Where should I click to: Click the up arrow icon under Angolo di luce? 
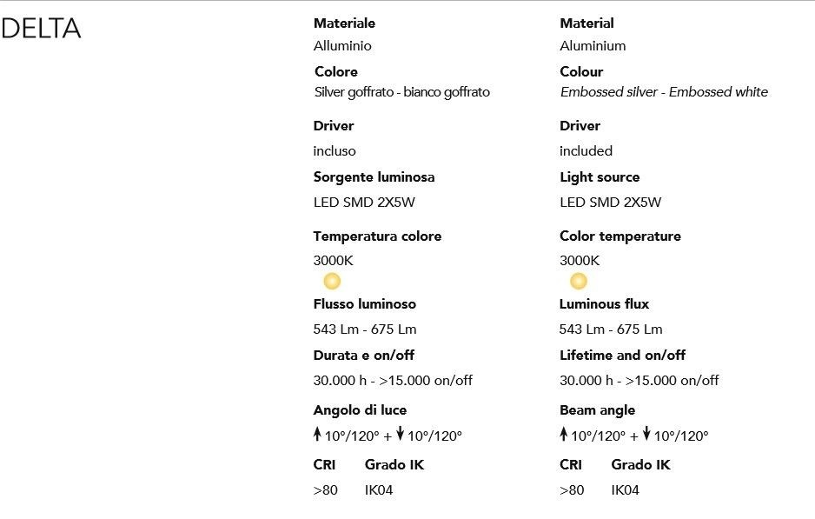[318, 435]
